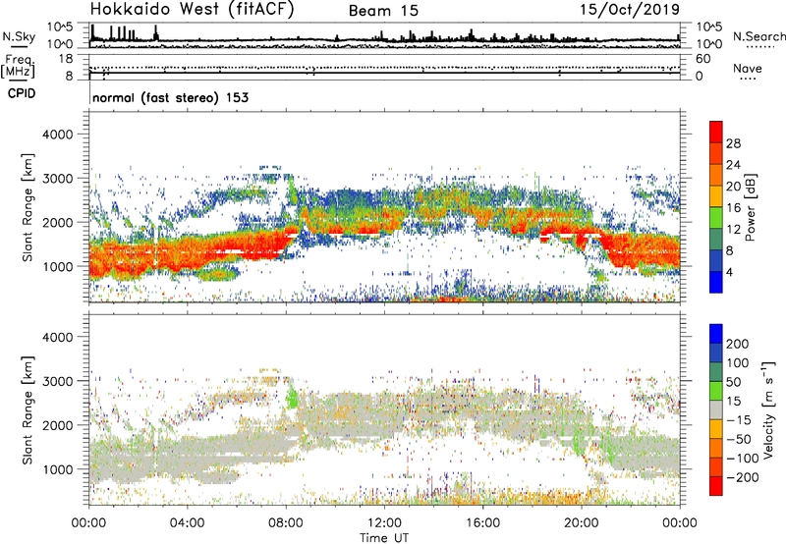Click the '100' velocity colorbar label
This screenshot has height=544, width=786.
tap(738, 363)
